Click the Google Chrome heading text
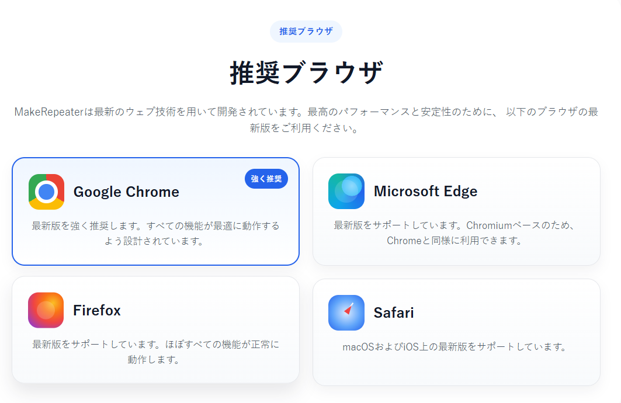This screenshot has width=621, height=403. coord(126,192)
